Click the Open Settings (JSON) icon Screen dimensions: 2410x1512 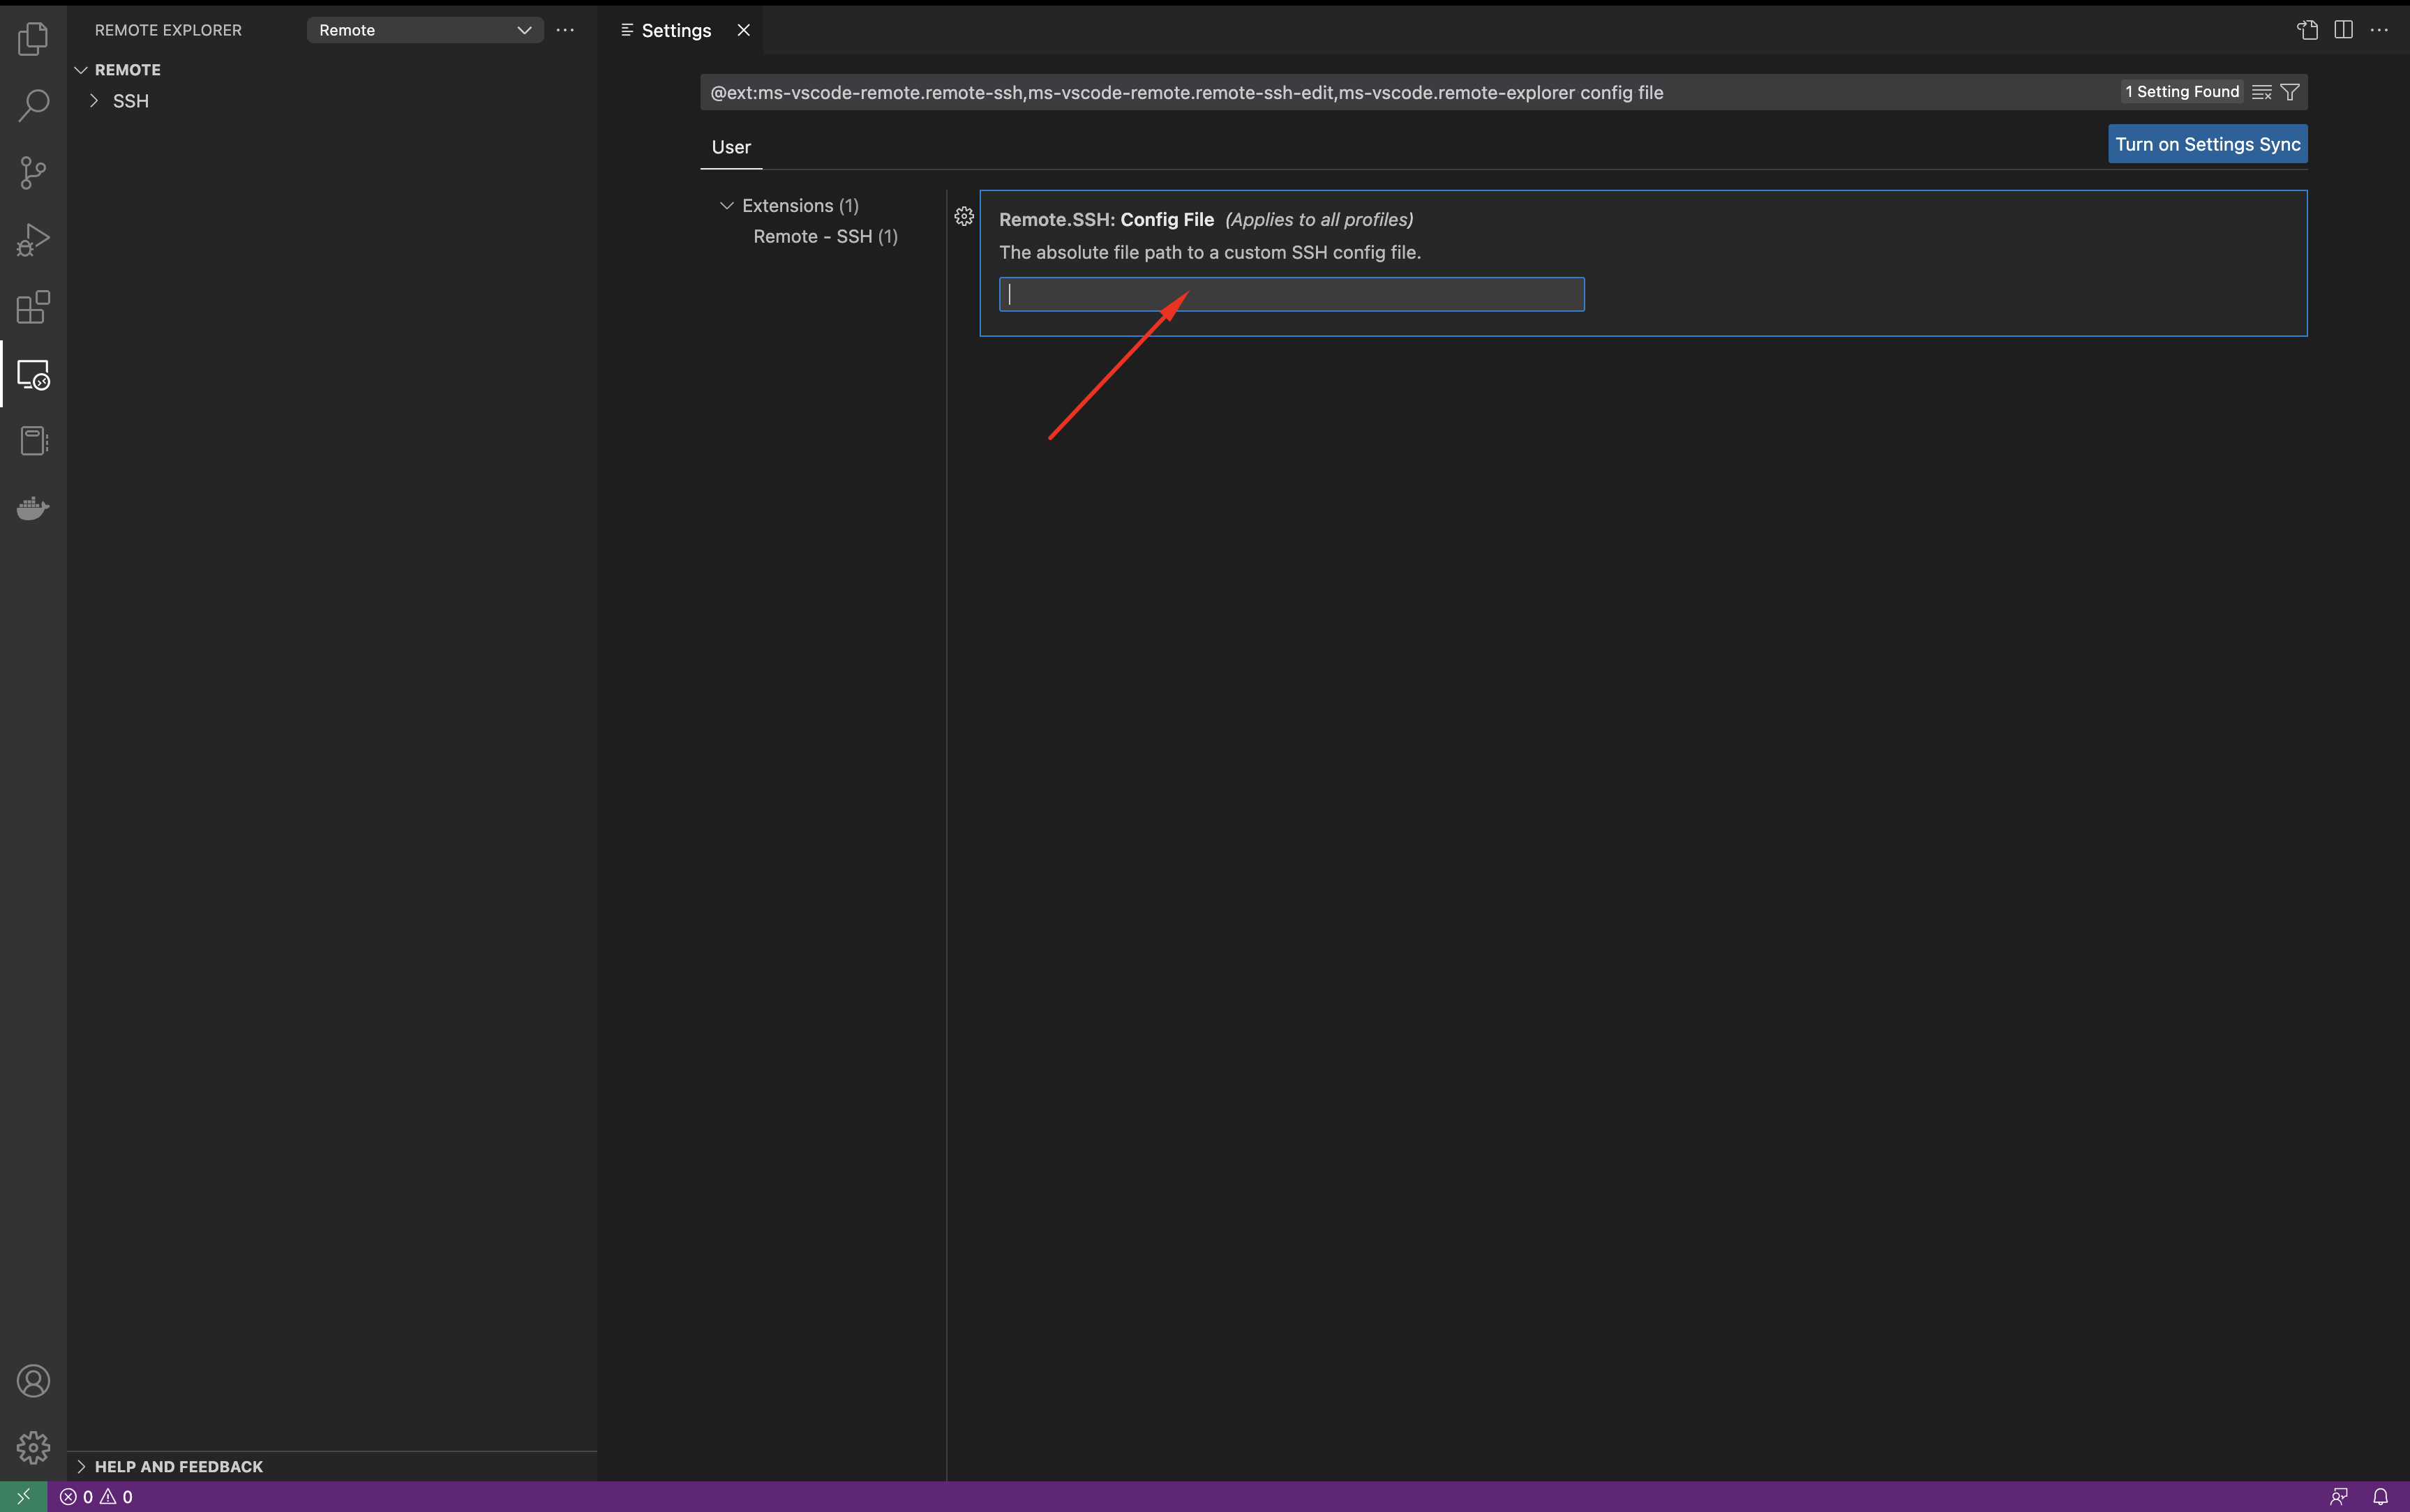[2307, 30]
